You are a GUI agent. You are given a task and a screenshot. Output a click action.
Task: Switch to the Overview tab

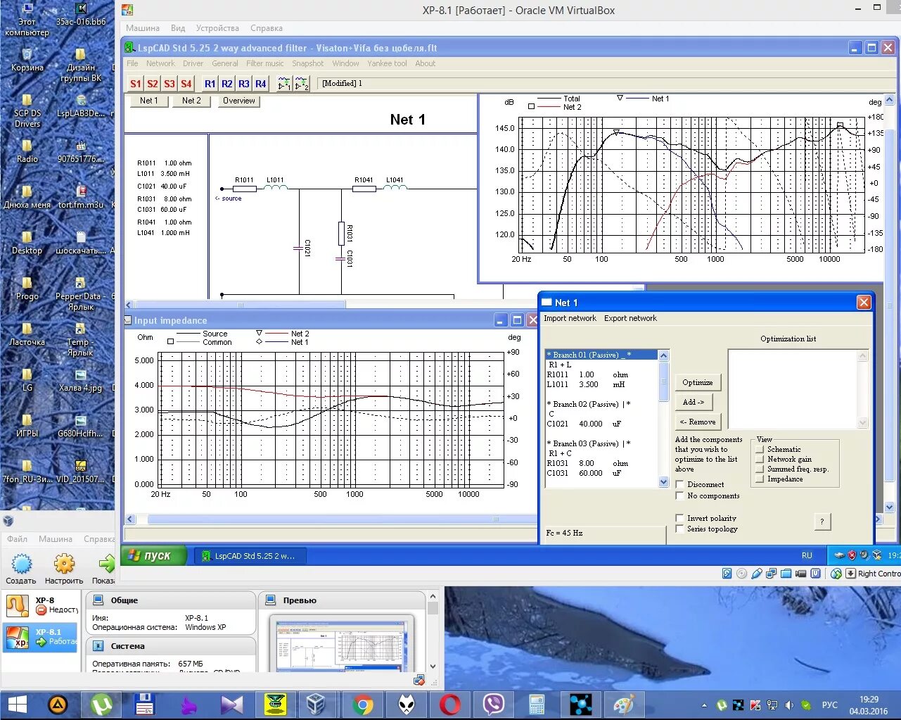coord(239,101)
